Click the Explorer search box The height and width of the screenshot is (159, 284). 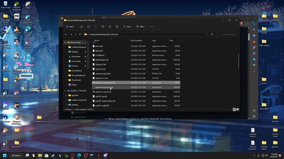point(227,34)
